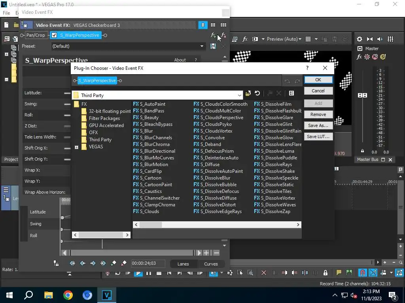
Task: Open Preview (Auto) quality dropdown
Action: (x=284, y=39)
